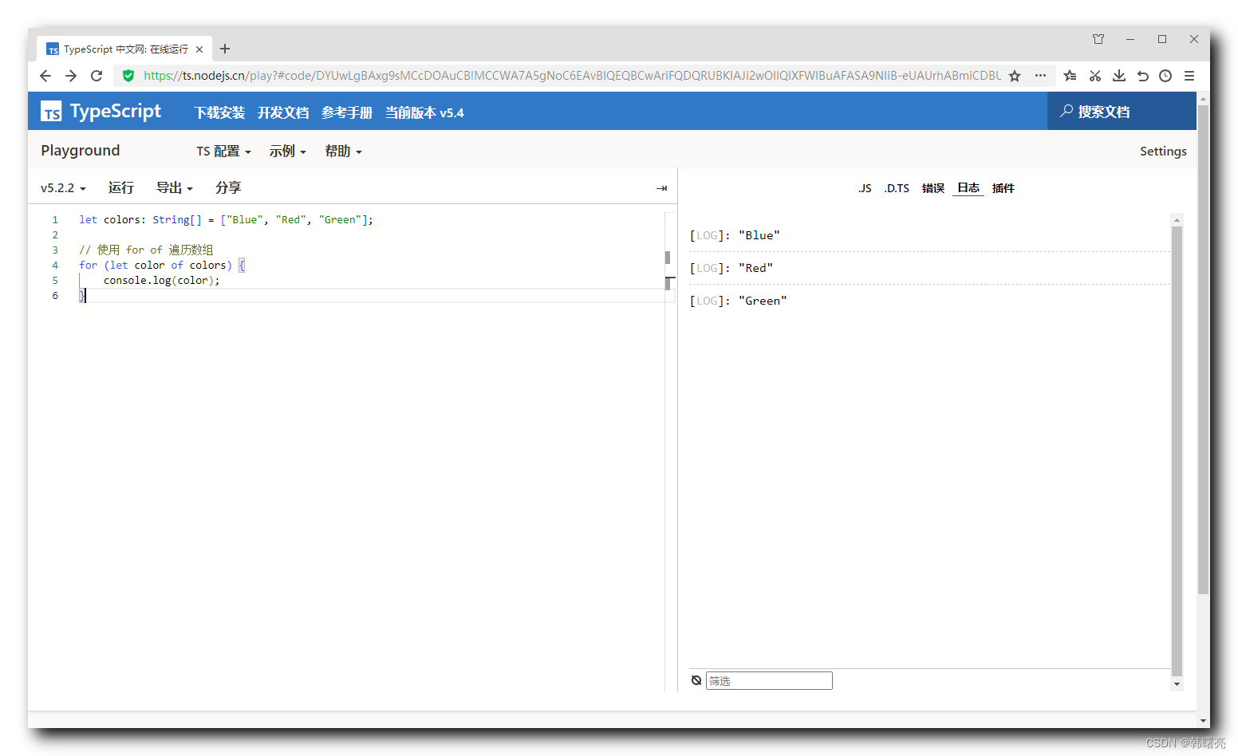Click code line 1 with colors array
Viewport: 1238px width, 756px height.
(x=226, y=219)
